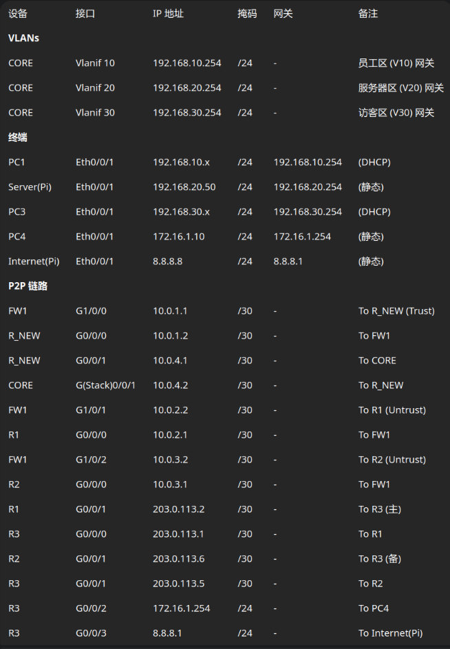Click the IP 地址 column header
Image resolution: width=450 pixels, height=649 pixels.
click(168, 14)
